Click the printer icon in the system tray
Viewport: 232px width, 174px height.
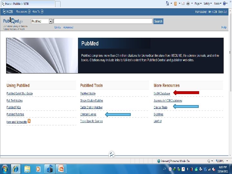pyautogui.click(x=201, y=169)
